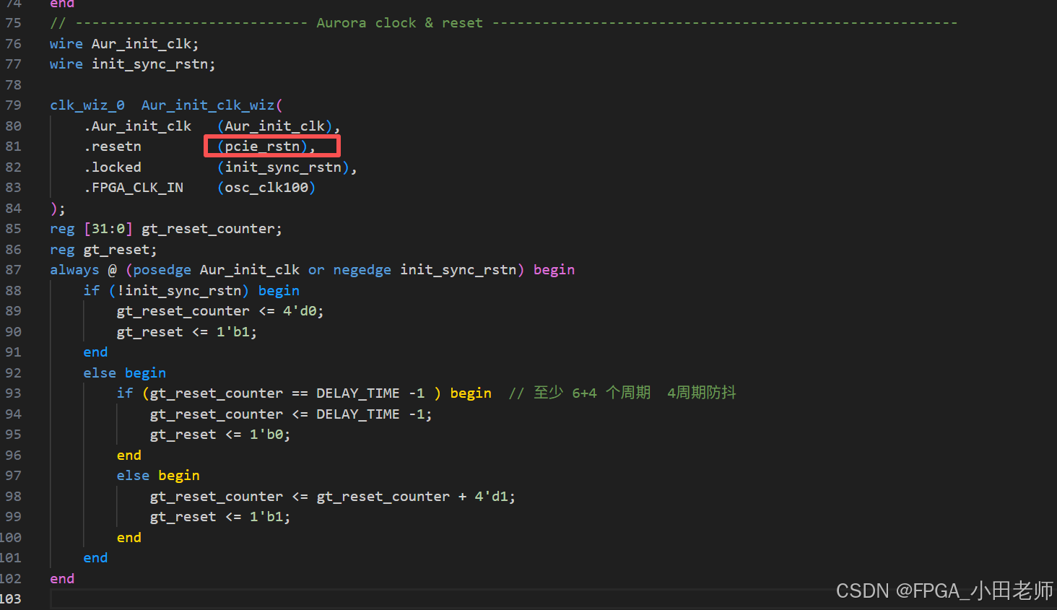Select the osc_clk100 signal name
Image resolution: width=1057 pixels, height=610 pixels.
pos(266,187)
